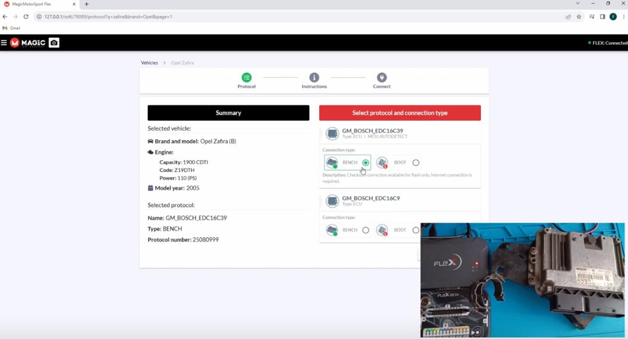Screen dimensions: 628x339
Task: Go back with browser back arrow
Action: [x=5, y=17]
